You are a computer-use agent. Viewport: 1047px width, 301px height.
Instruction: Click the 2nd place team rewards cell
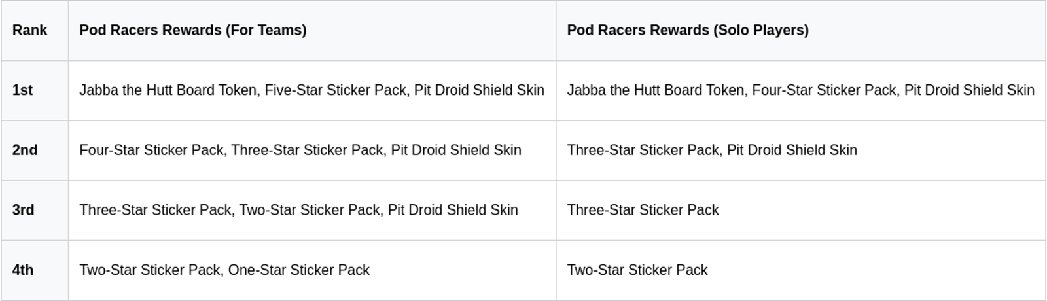[x=300, y=150]
